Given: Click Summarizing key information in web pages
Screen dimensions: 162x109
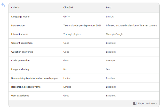Looking at the screenshot, I should (35, 78).
